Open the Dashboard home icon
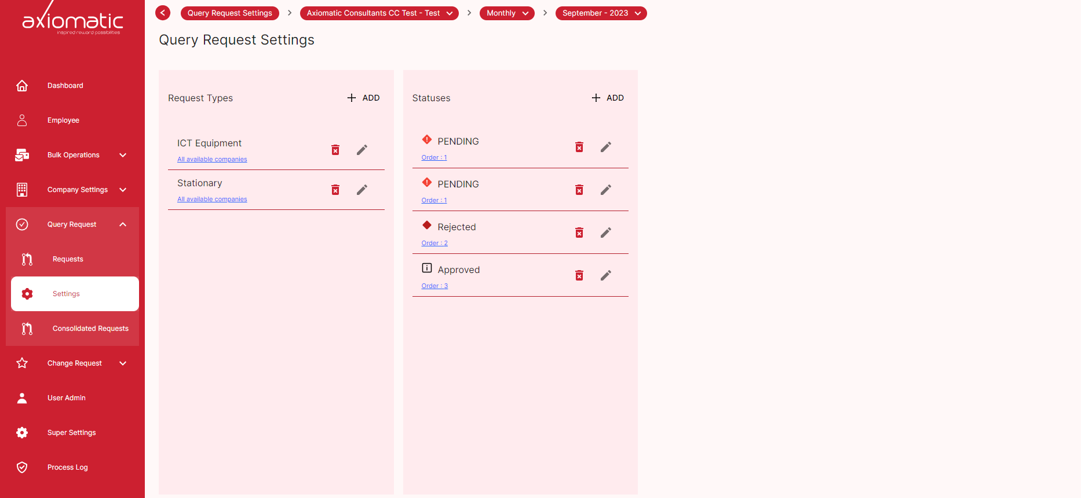 [22, 86]
